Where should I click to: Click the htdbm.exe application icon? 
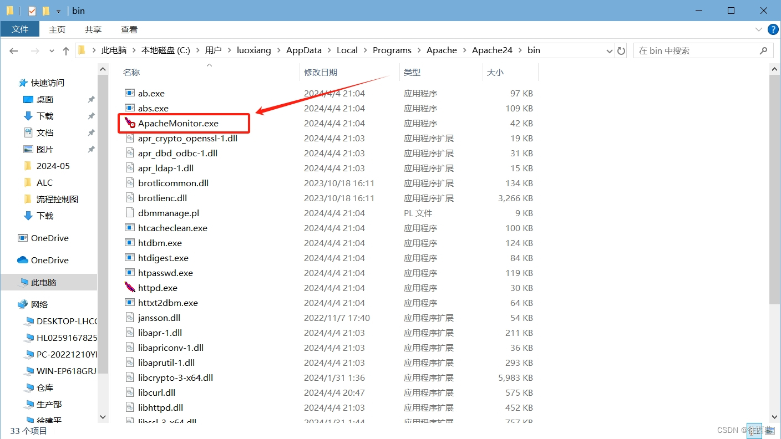coord(130,243)
